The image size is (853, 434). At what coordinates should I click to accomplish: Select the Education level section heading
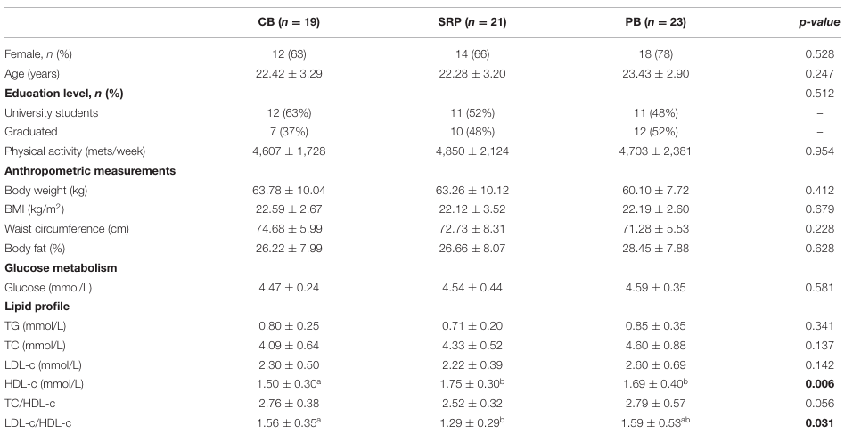64,94
